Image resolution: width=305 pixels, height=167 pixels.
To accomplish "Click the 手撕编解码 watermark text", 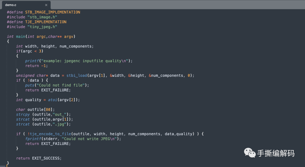I will pyautogui.click(x=276, y=153).
